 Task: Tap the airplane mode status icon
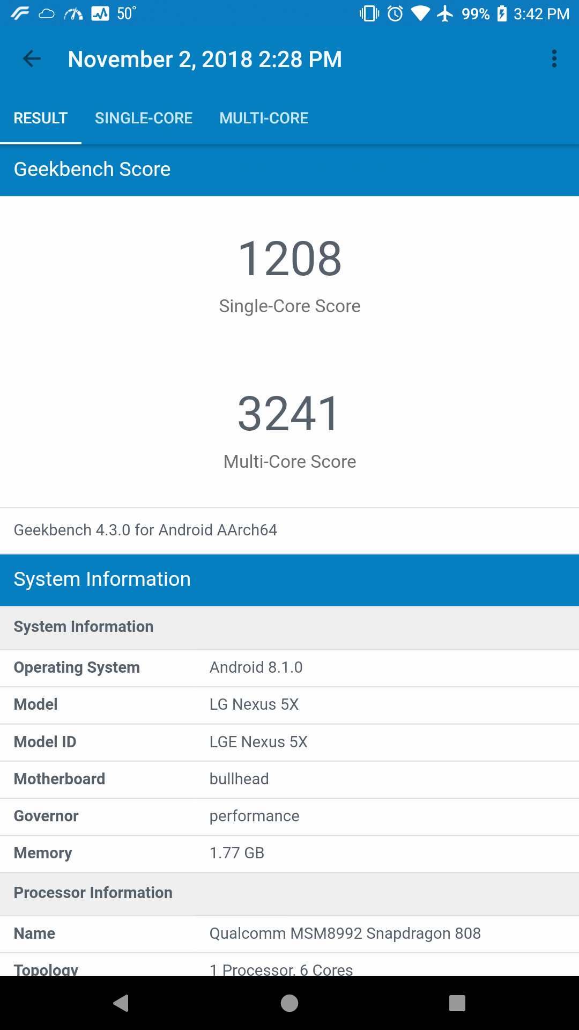click(445, 13)
